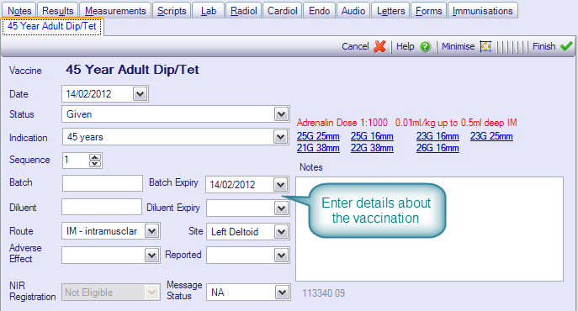This screenshot has height=311, width=578.
Task: Switch to the Notes tab
Action: [19, 11]
